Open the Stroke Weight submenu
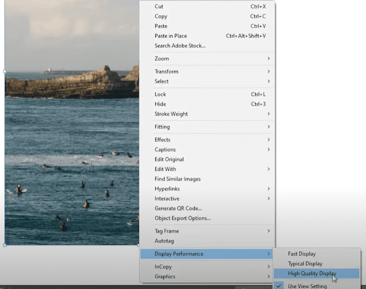The height and width of the screenshot is (289, 366). (x=207, y=114)
